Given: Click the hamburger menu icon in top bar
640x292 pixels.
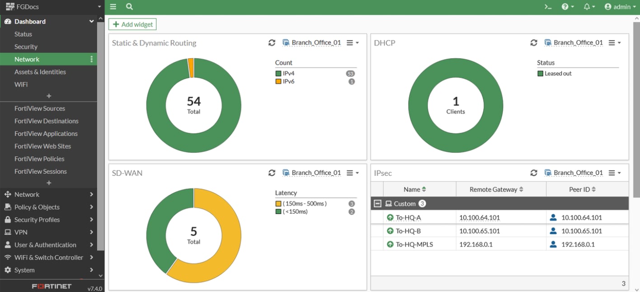Looking at the screenshot, I should 113,7.
